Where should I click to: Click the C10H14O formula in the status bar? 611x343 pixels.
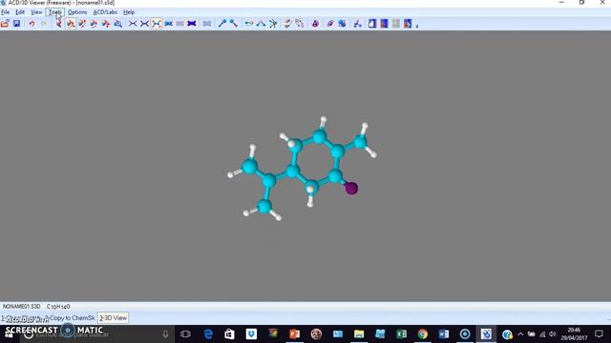(x=58, y=307)
